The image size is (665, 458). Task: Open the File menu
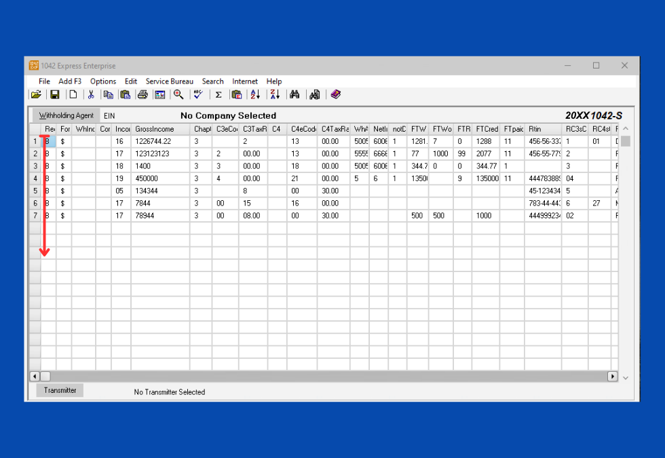(44, 81)
